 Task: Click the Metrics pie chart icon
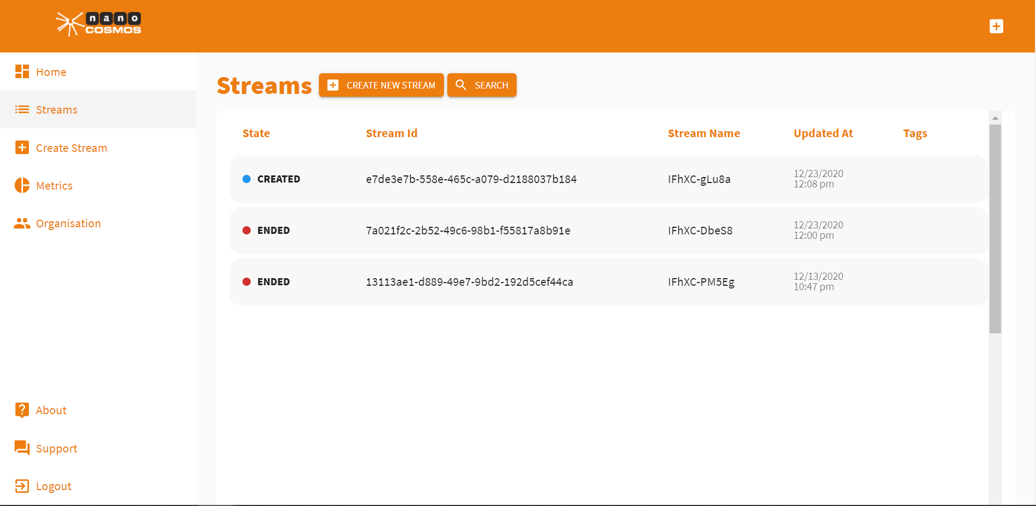(22, 186)
